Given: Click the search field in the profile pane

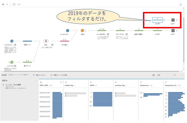Looking at the screenshot, I should [166, 75].
